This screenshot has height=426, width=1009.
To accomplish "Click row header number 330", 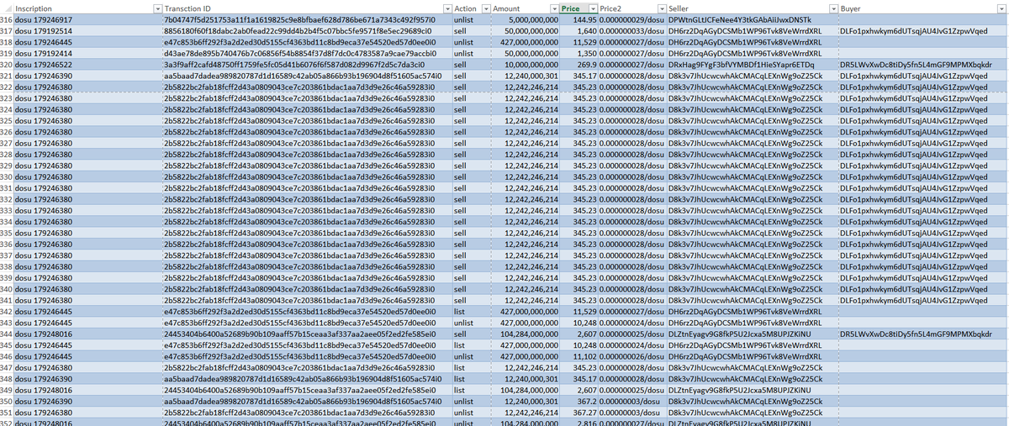I will pos(6,176).
